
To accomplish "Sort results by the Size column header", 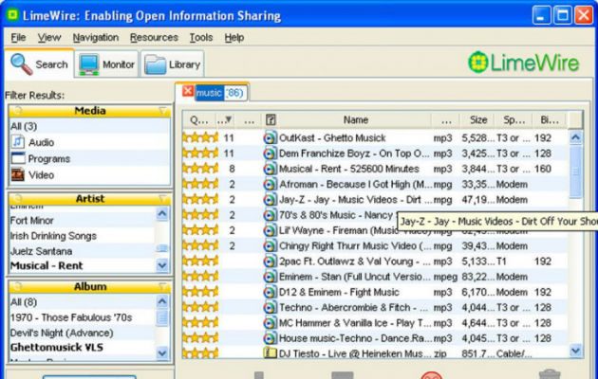I will tap(478, 120).
